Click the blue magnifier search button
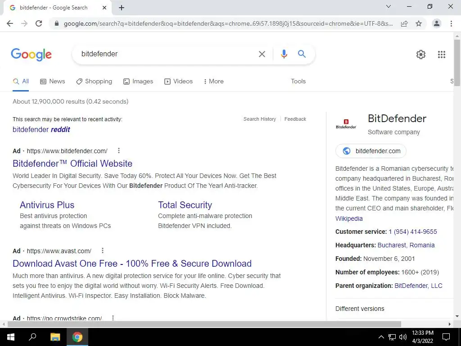 [302, 54]
